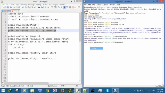The width and height of the screenshot is (165, 93).
Task: Toggle INS insert mode in status bar
Action: 77,86
